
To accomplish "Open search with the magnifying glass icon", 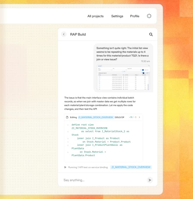I will [151, 34].
